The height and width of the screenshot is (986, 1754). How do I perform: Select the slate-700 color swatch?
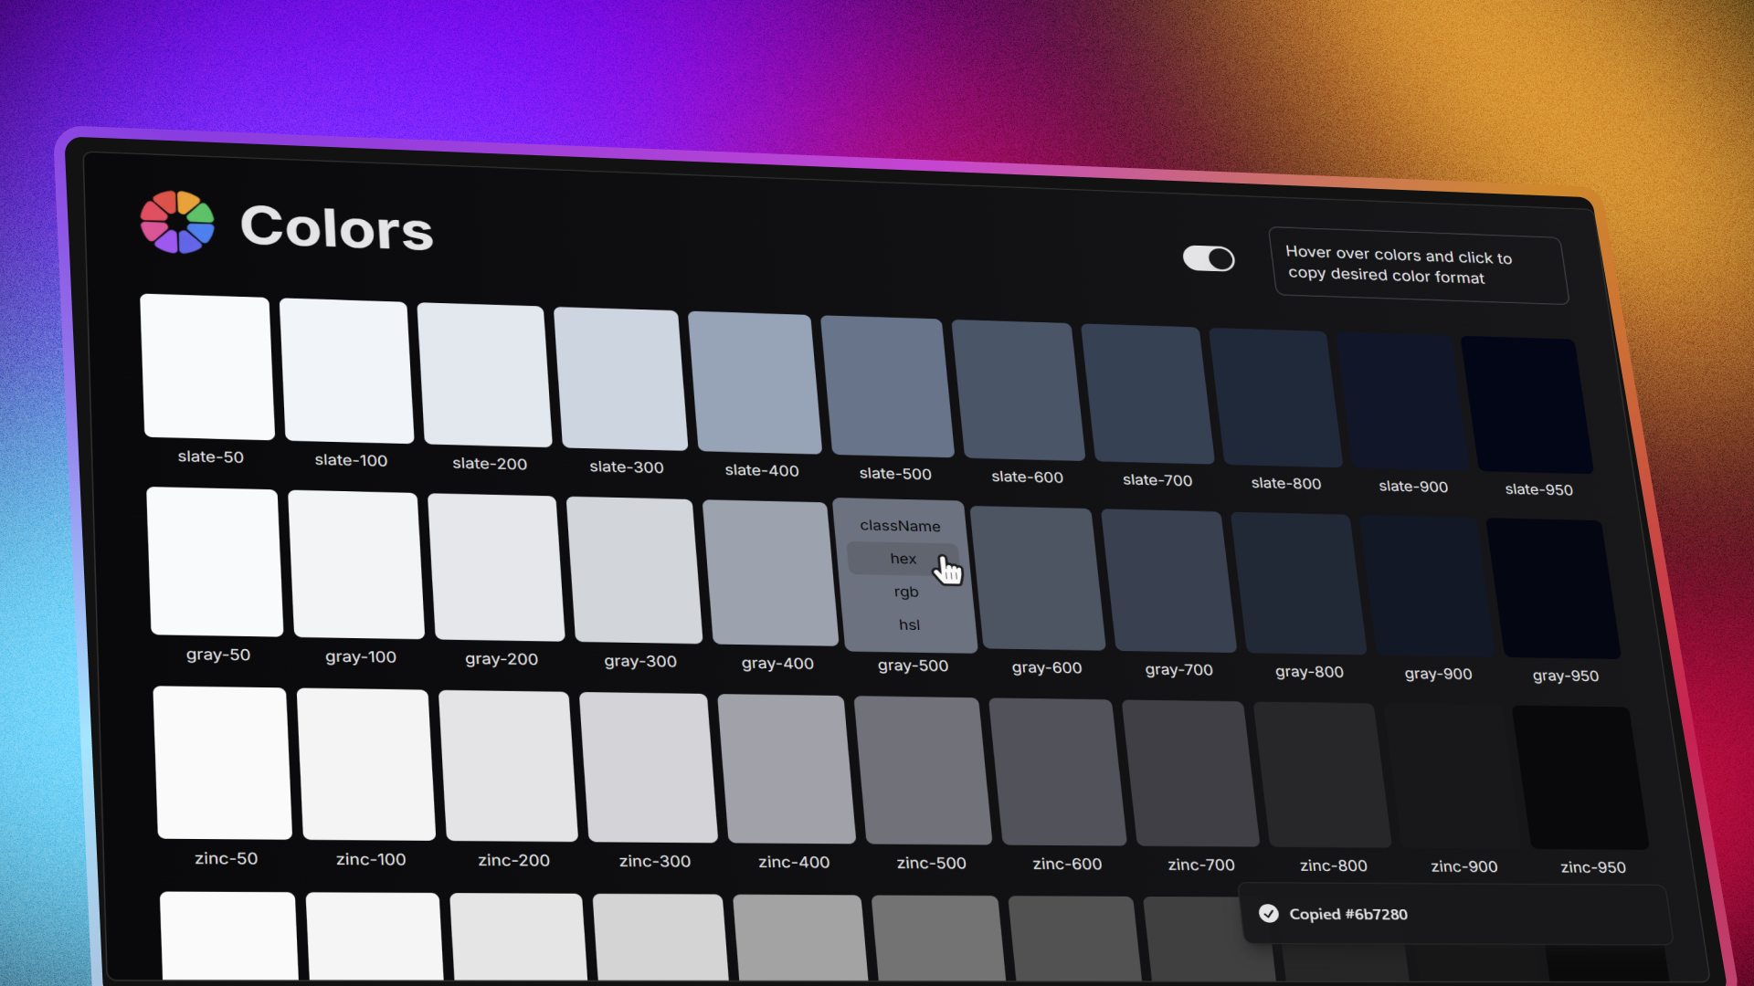tap(1147, 394)
